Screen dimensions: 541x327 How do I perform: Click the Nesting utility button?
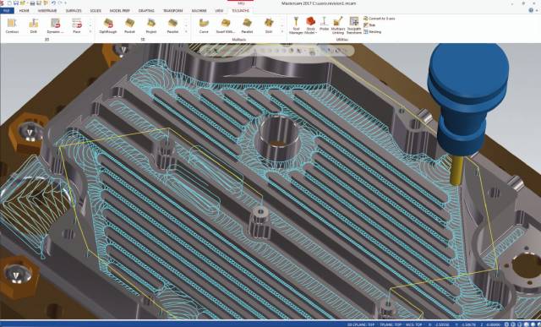pyautogui.click(x=373, y=32)
